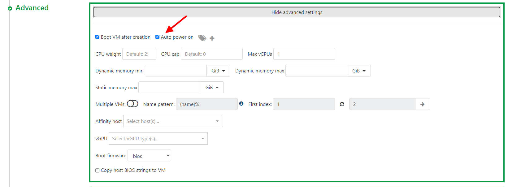Open Static memory max GiB unit dropdown
The height and width of the screenshot is (187, 508).
coord(212,88)
